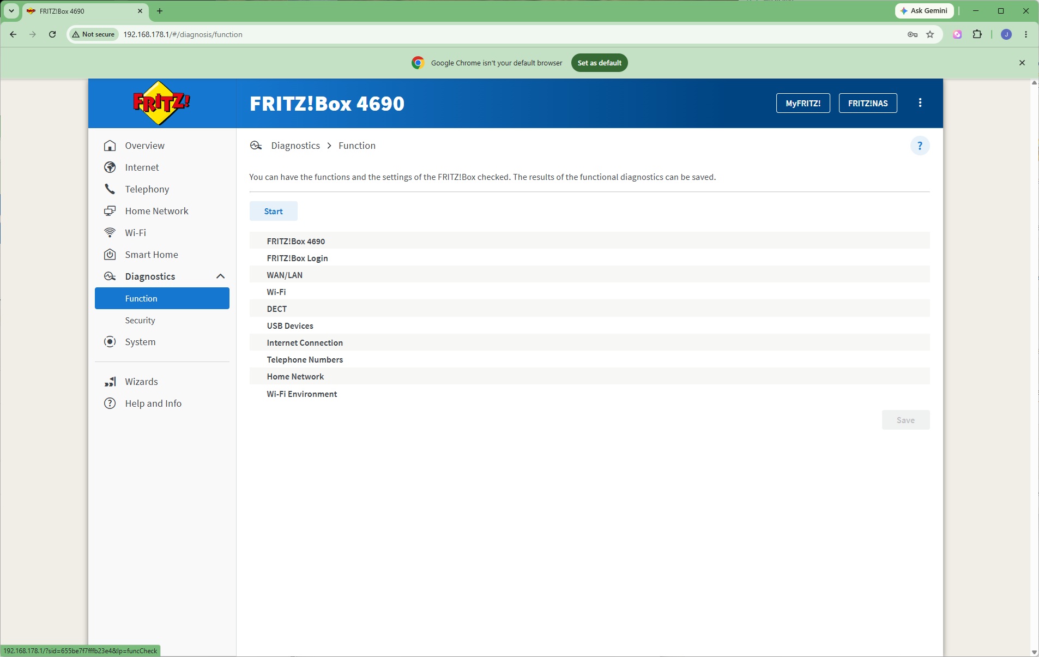Click the Internet globe icon
1039x657 pixels.
[110, 167]
